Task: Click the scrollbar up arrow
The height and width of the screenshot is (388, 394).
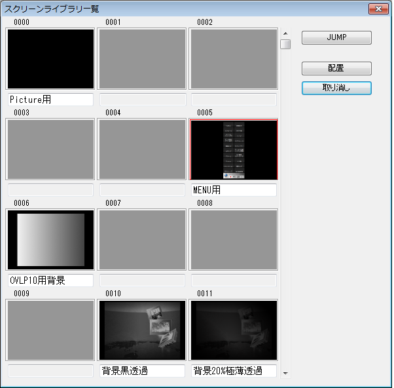Action: tap(285, 33)
